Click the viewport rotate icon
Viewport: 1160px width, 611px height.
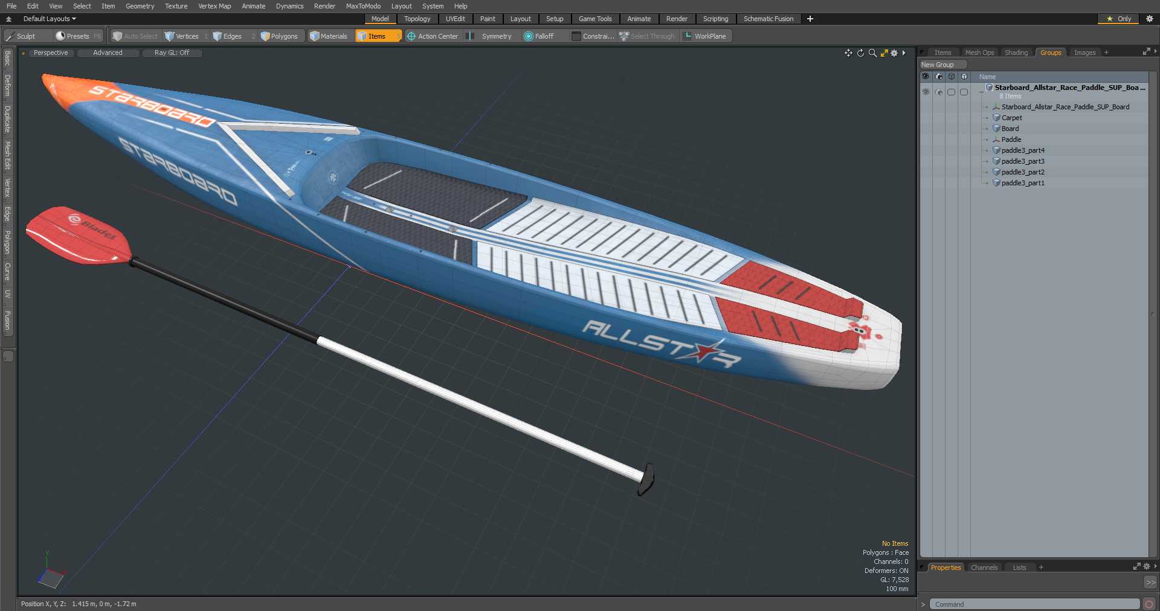pos(860,53)
